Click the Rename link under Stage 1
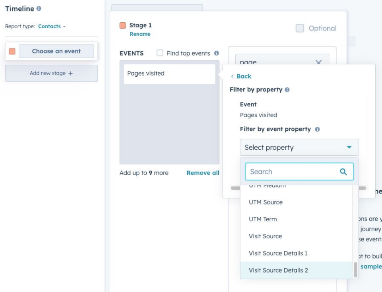Viewport: 382px width, 292px height. [140, 34]
